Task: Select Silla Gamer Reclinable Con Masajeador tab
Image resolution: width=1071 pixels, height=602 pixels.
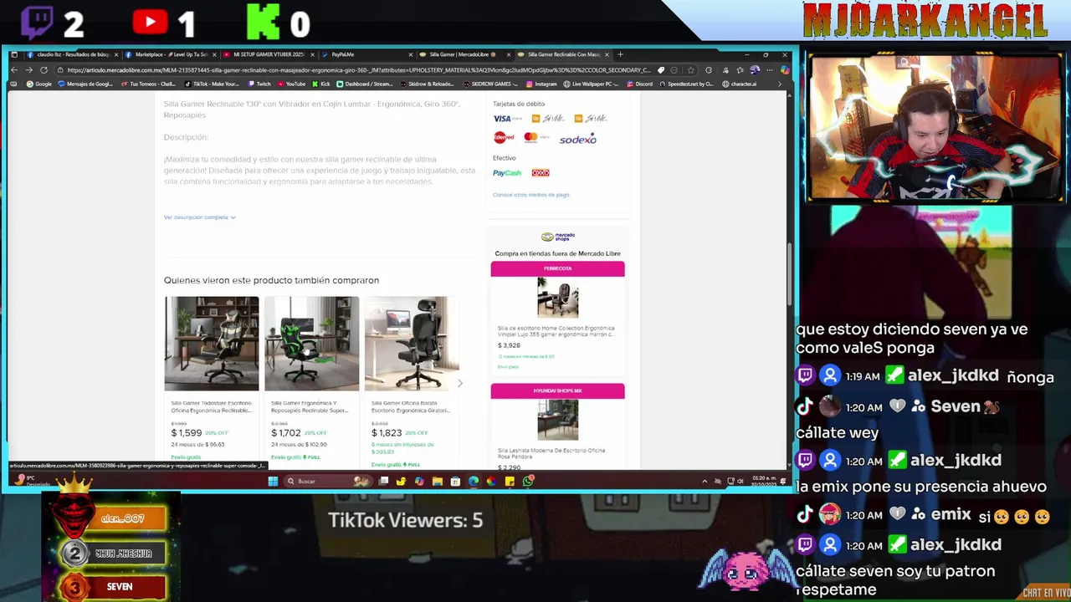Action: coord(562,54)
